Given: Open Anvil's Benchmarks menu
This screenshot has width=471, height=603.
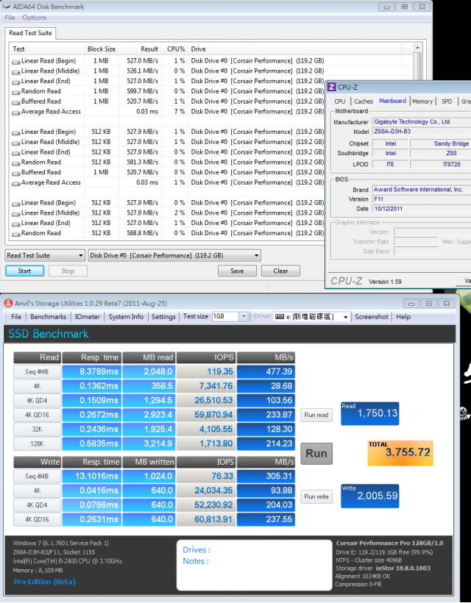Looking at the screenshot, I should [48, 317].
